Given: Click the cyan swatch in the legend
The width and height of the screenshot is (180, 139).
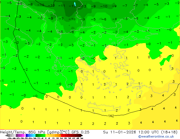Looking at the screenshot, I should point(34,135).
